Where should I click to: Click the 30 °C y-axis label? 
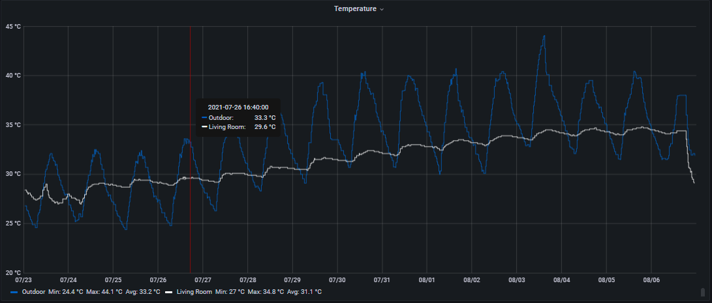[x=14, y=174]
